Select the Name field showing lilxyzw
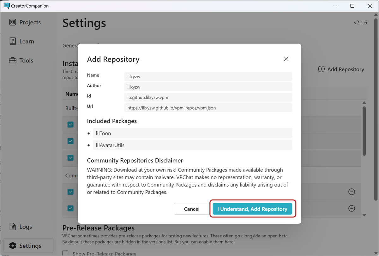 [208, 76]
